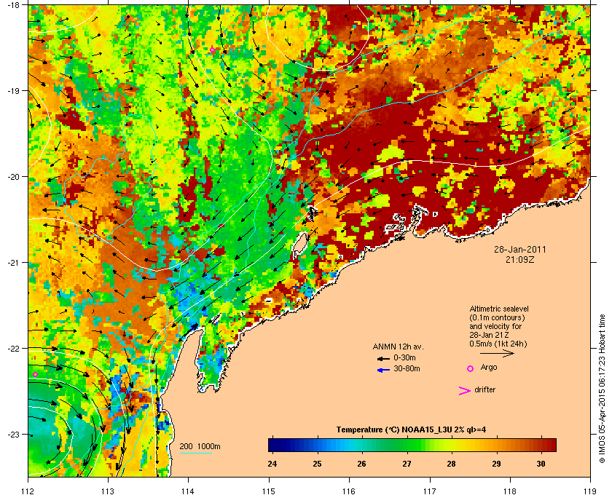Click the colorbar value 26

click(x=362, y=464)
